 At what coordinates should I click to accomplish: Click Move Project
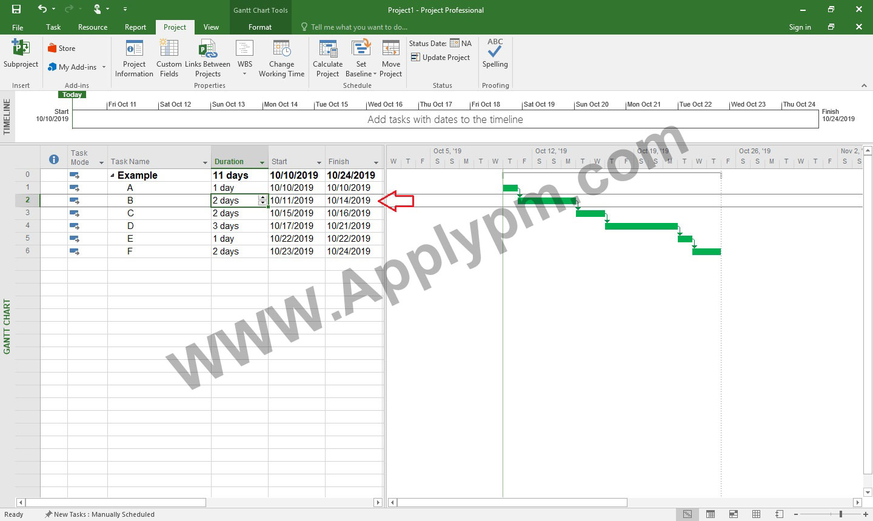(x=391, y=59)
